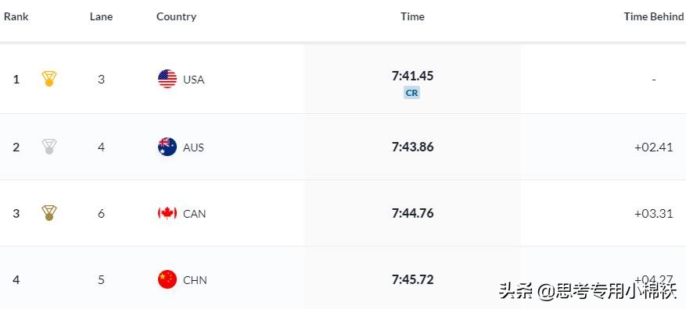Image resolution: width=686 pixels, height=309 pixels.
Task: Click the +02.41 time behind value
Action: click(x=654, y=147)
